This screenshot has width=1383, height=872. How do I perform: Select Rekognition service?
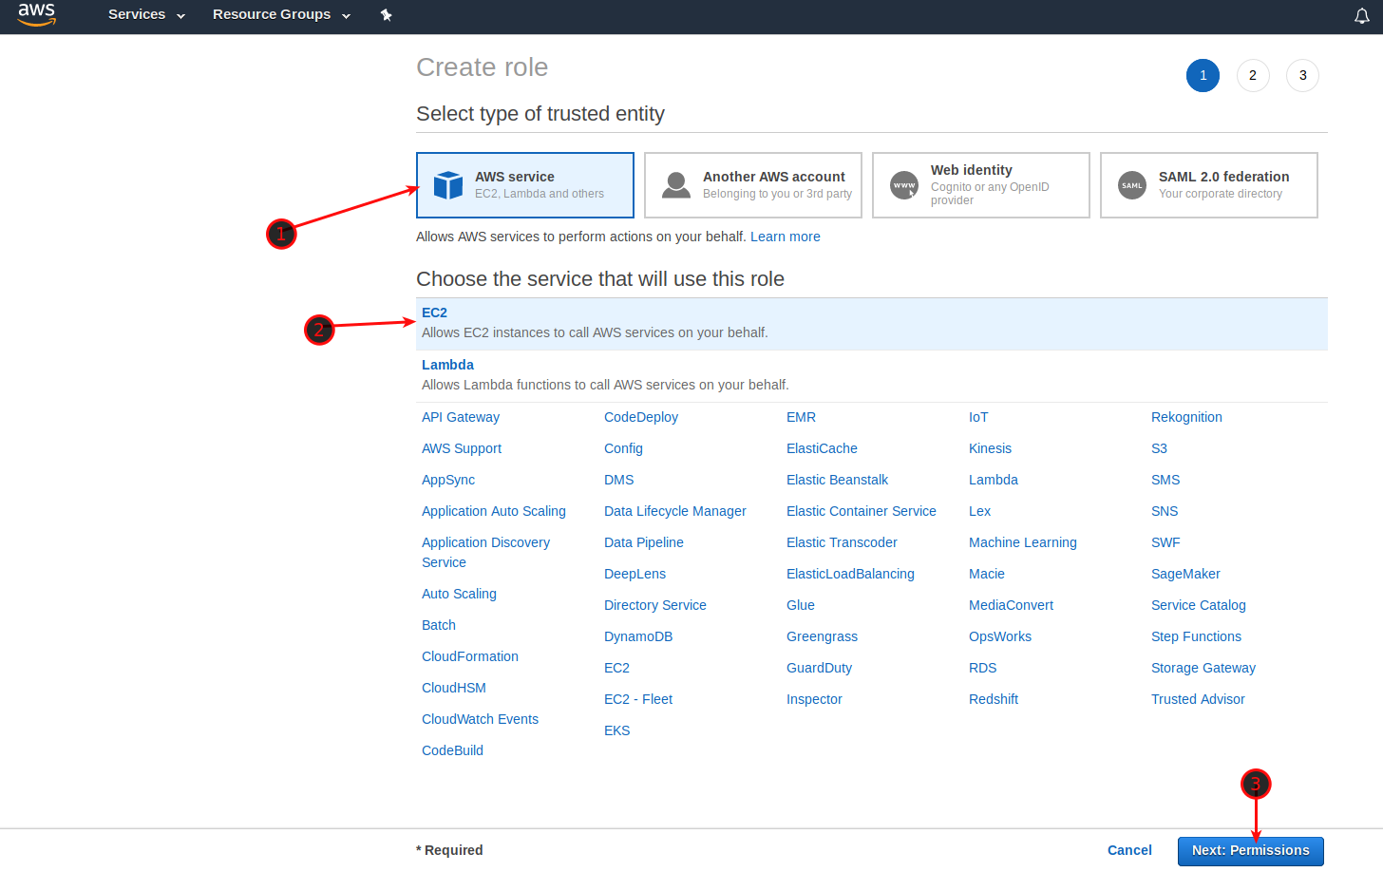pos(1186,417)
